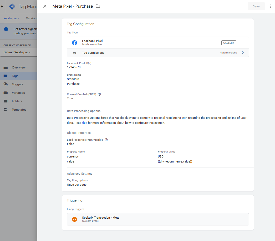This screenshot has height=241, width=275.
Task: Open the three-dot more options menu
Action: click(271, 6)
